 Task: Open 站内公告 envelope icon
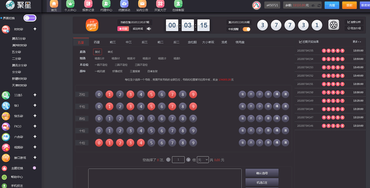point(142,4)
